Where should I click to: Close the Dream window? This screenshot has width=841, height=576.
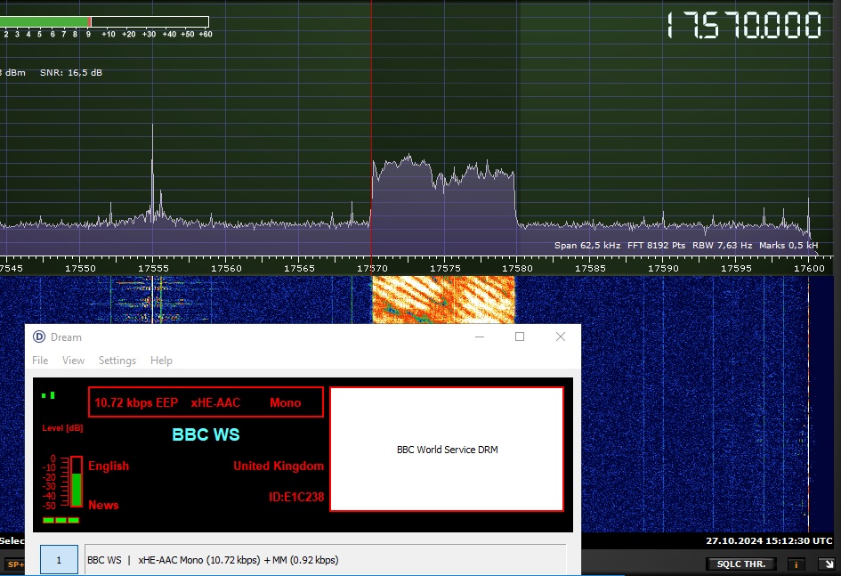coord(561,337)
